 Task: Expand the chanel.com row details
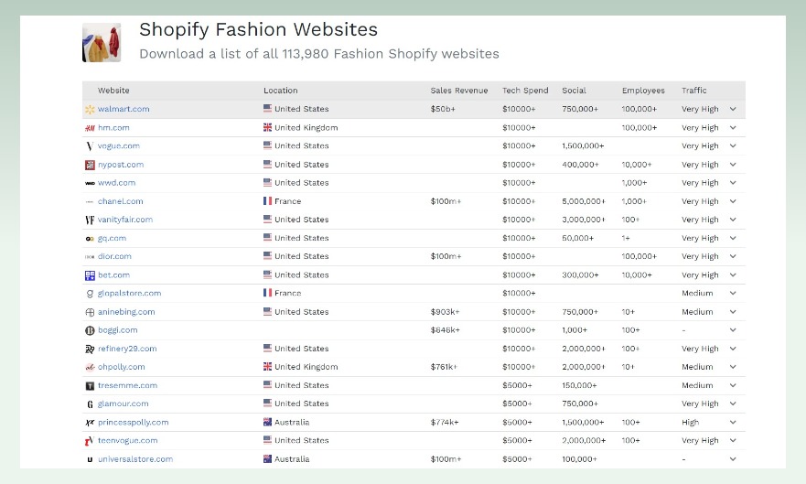(x=733, y=201)
